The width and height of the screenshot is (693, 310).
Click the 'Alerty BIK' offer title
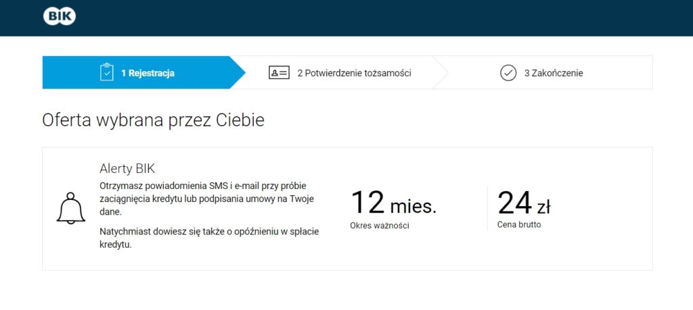[x=127, y=169]
